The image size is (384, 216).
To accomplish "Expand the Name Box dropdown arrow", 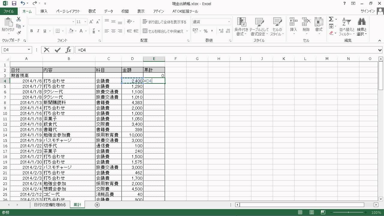I will click(29, 50).
